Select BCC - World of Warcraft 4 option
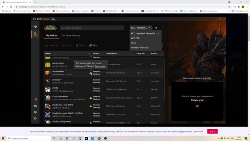250x141 pixels. coord(145,33)
